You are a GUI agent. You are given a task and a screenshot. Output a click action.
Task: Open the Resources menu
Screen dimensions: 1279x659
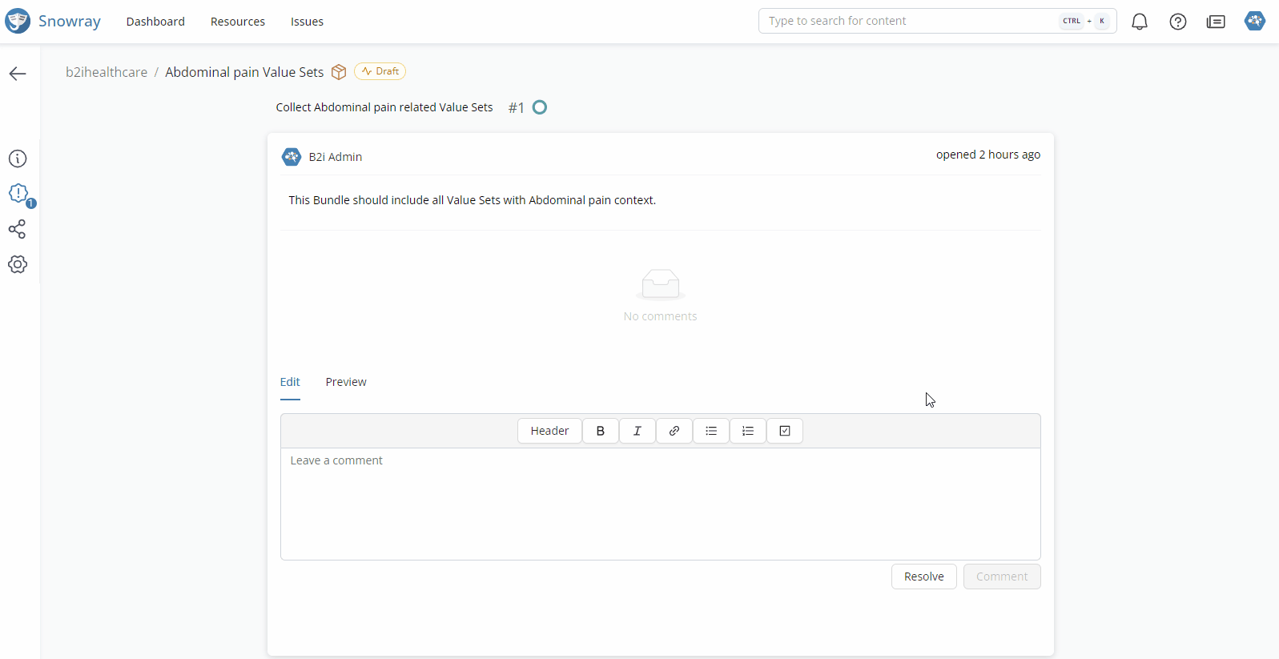237,22
